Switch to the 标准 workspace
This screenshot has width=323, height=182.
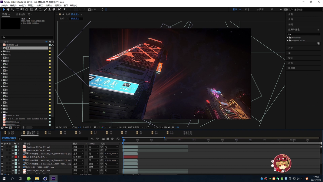247,9
